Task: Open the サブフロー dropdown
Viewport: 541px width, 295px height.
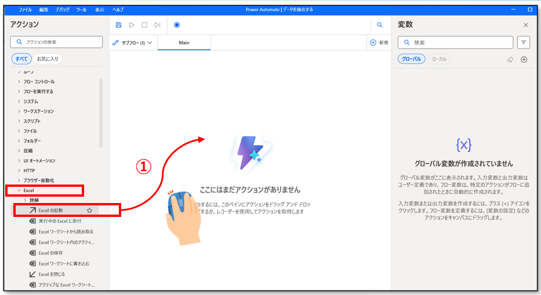Action: 133,43
